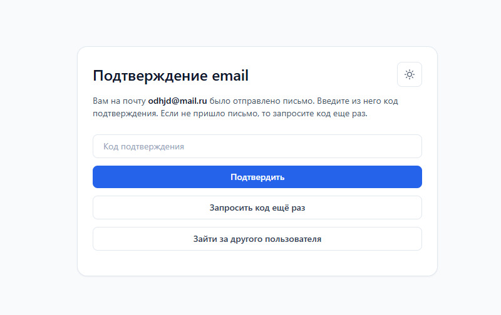501x315 pixels.
Task: Choose Зайти за другого пользователя
Action: click(x=257, y=239)
